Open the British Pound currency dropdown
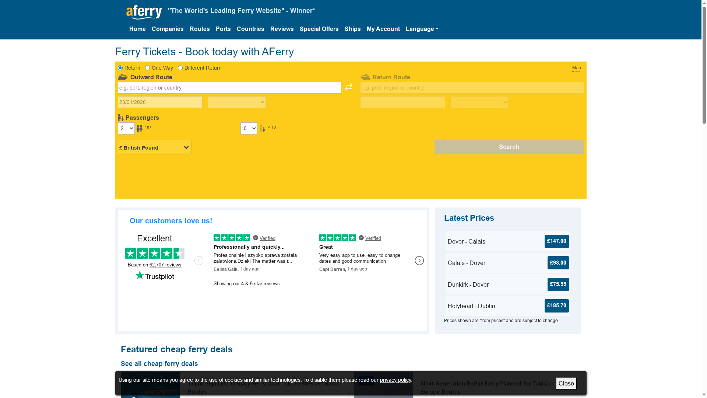 (x=154, y=147)
